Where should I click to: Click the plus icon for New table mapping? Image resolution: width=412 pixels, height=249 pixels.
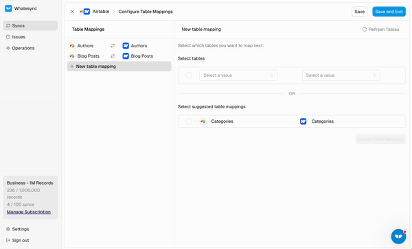click(x=72, y=67)
